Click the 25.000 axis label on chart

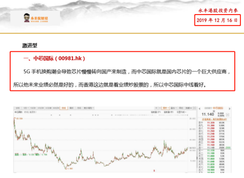(192, 119)
